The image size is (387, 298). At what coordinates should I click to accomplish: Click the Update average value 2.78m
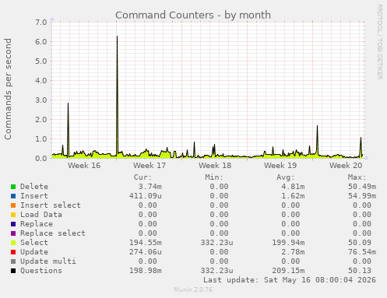coord(293,252)
